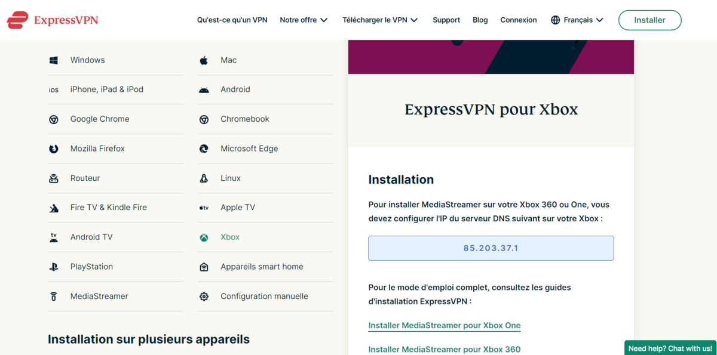Screen dimensions: 717x355
Task: Select the Microsoft Edge label
Action: pyautogui.click(x=249, y=149)
